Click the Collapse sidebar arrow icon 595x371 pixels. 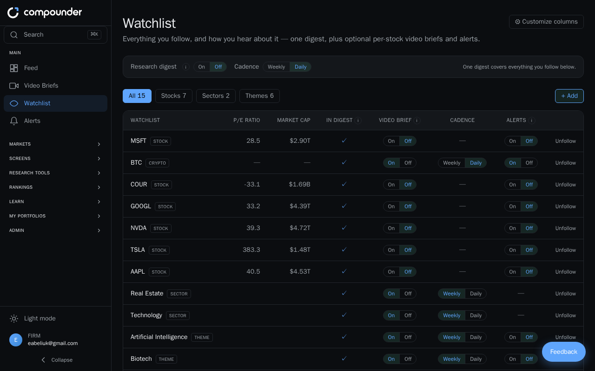(x=43, y=360)
